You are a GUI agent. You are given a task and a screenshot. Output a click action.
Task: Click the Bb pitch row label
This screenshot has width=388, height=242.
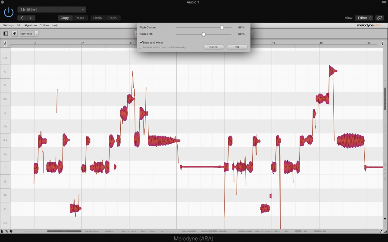click(x=5, y=99)
